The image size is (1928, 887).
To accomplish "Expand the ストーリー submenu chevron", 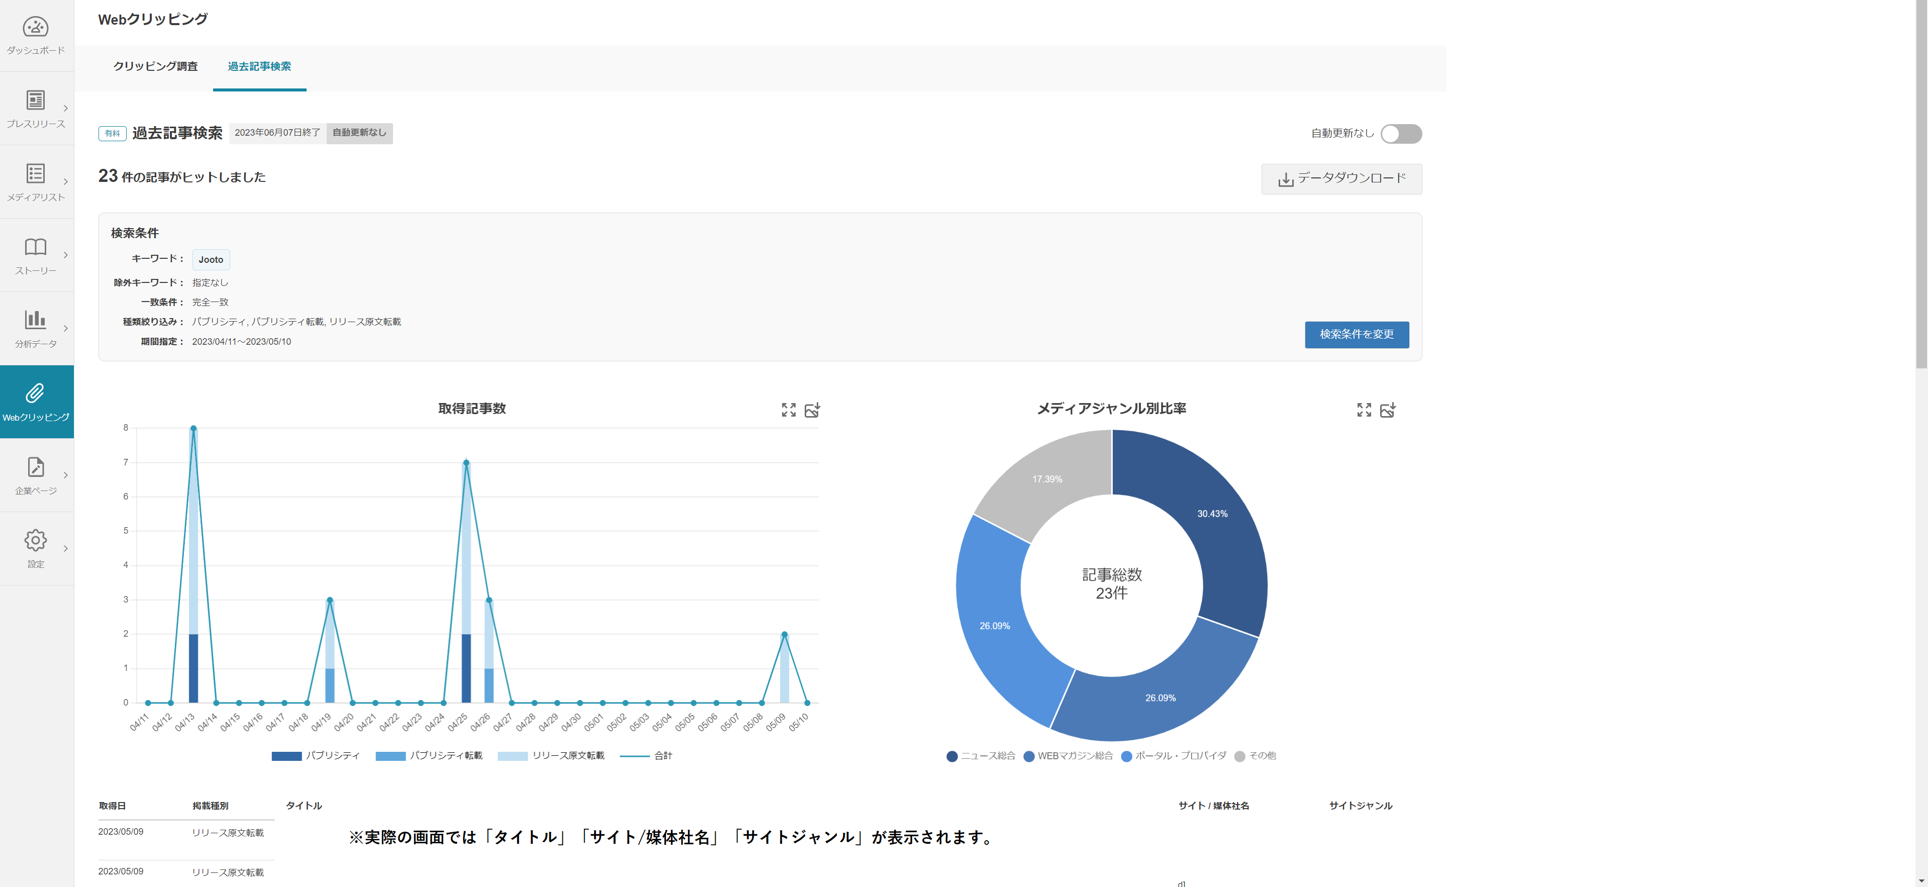I will coord(66,255).
